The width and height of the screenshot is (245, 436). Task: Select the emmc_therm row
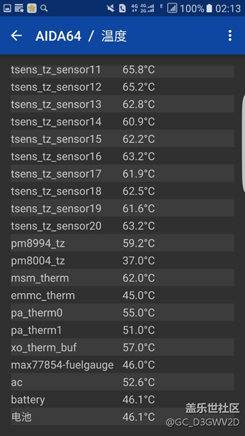coord(122,295)
